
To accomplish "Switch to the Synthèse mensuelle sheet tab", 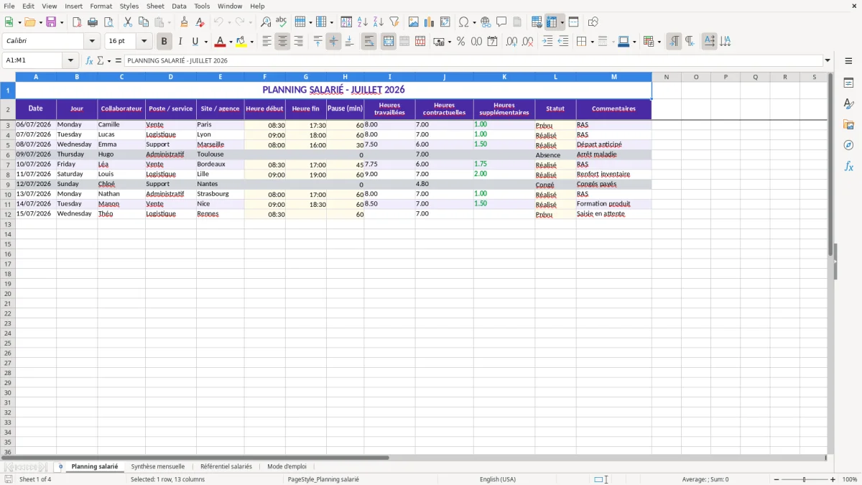I will (158, 467).
